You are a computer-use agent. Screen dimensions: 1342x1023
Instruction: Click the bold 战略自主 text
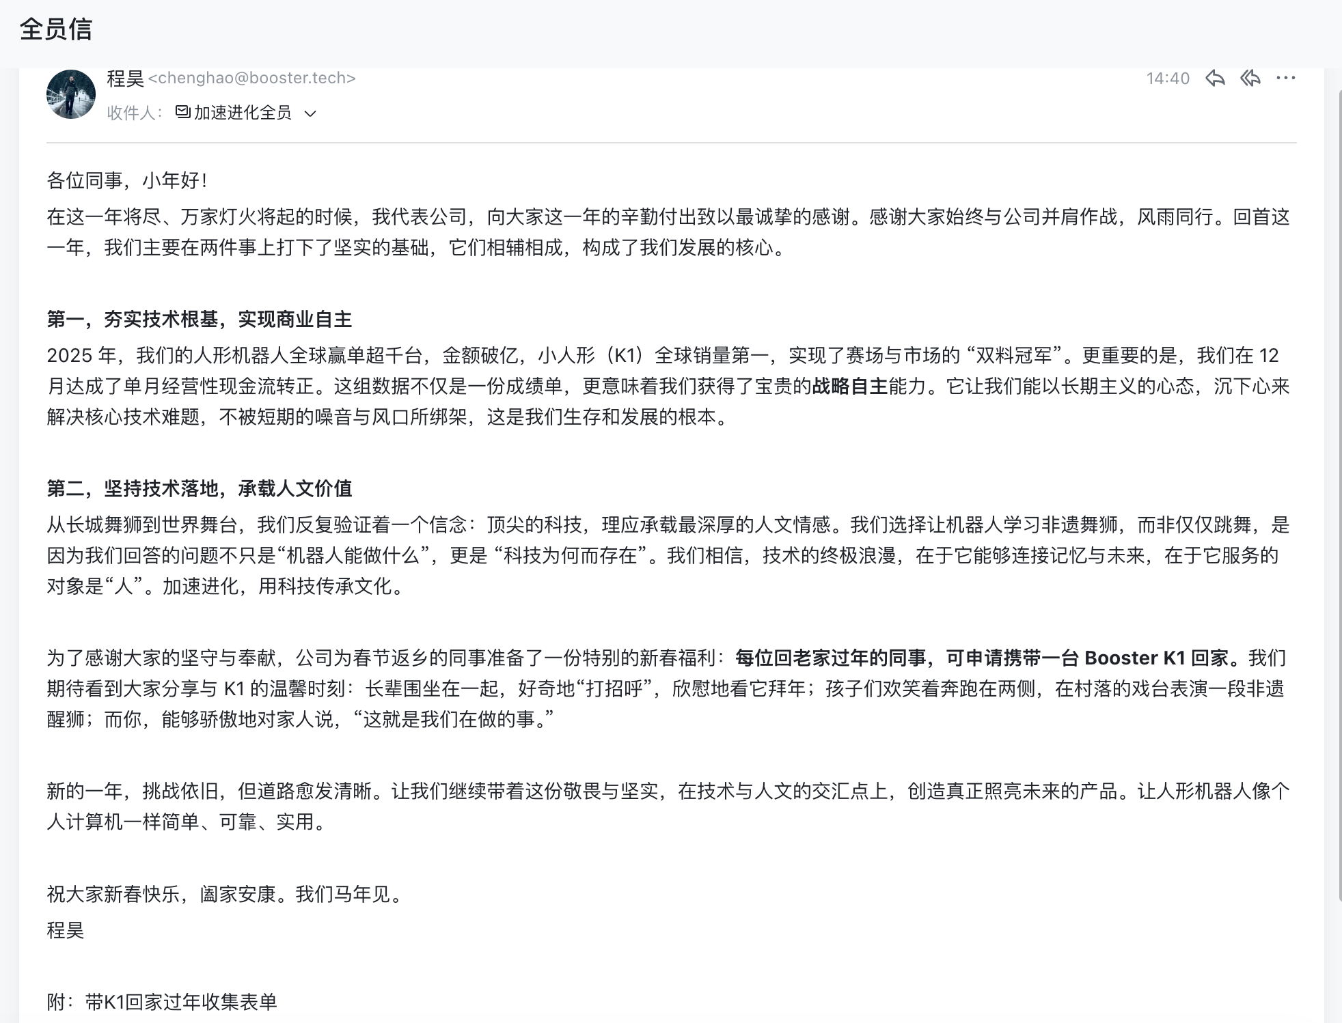pos(849,387)
